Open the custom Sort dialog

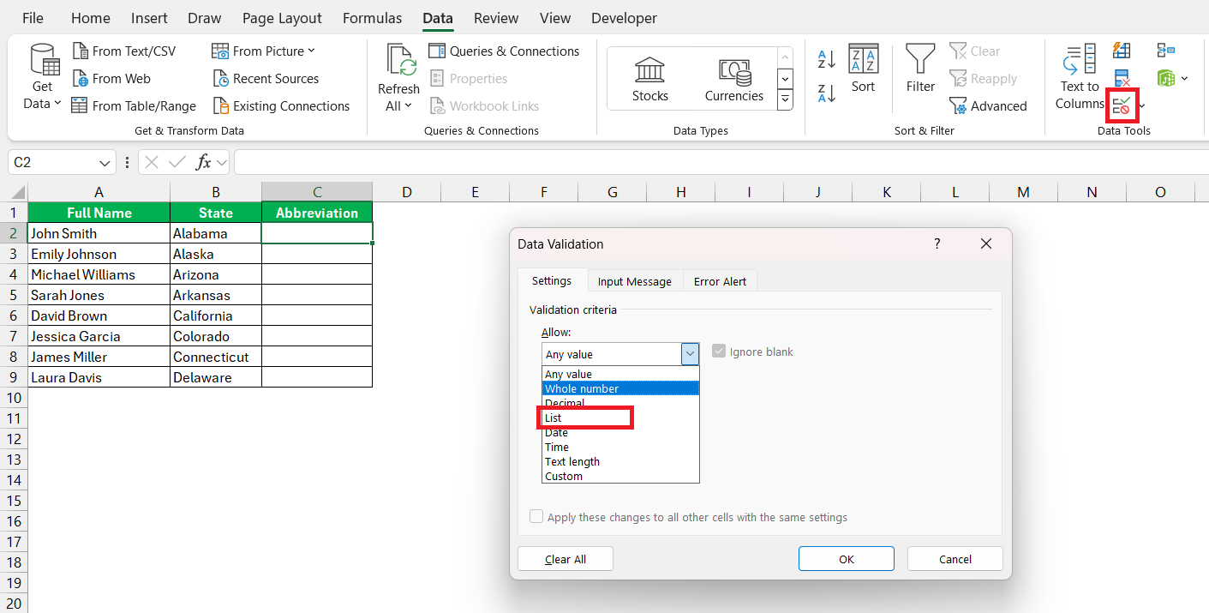[863, 69]
